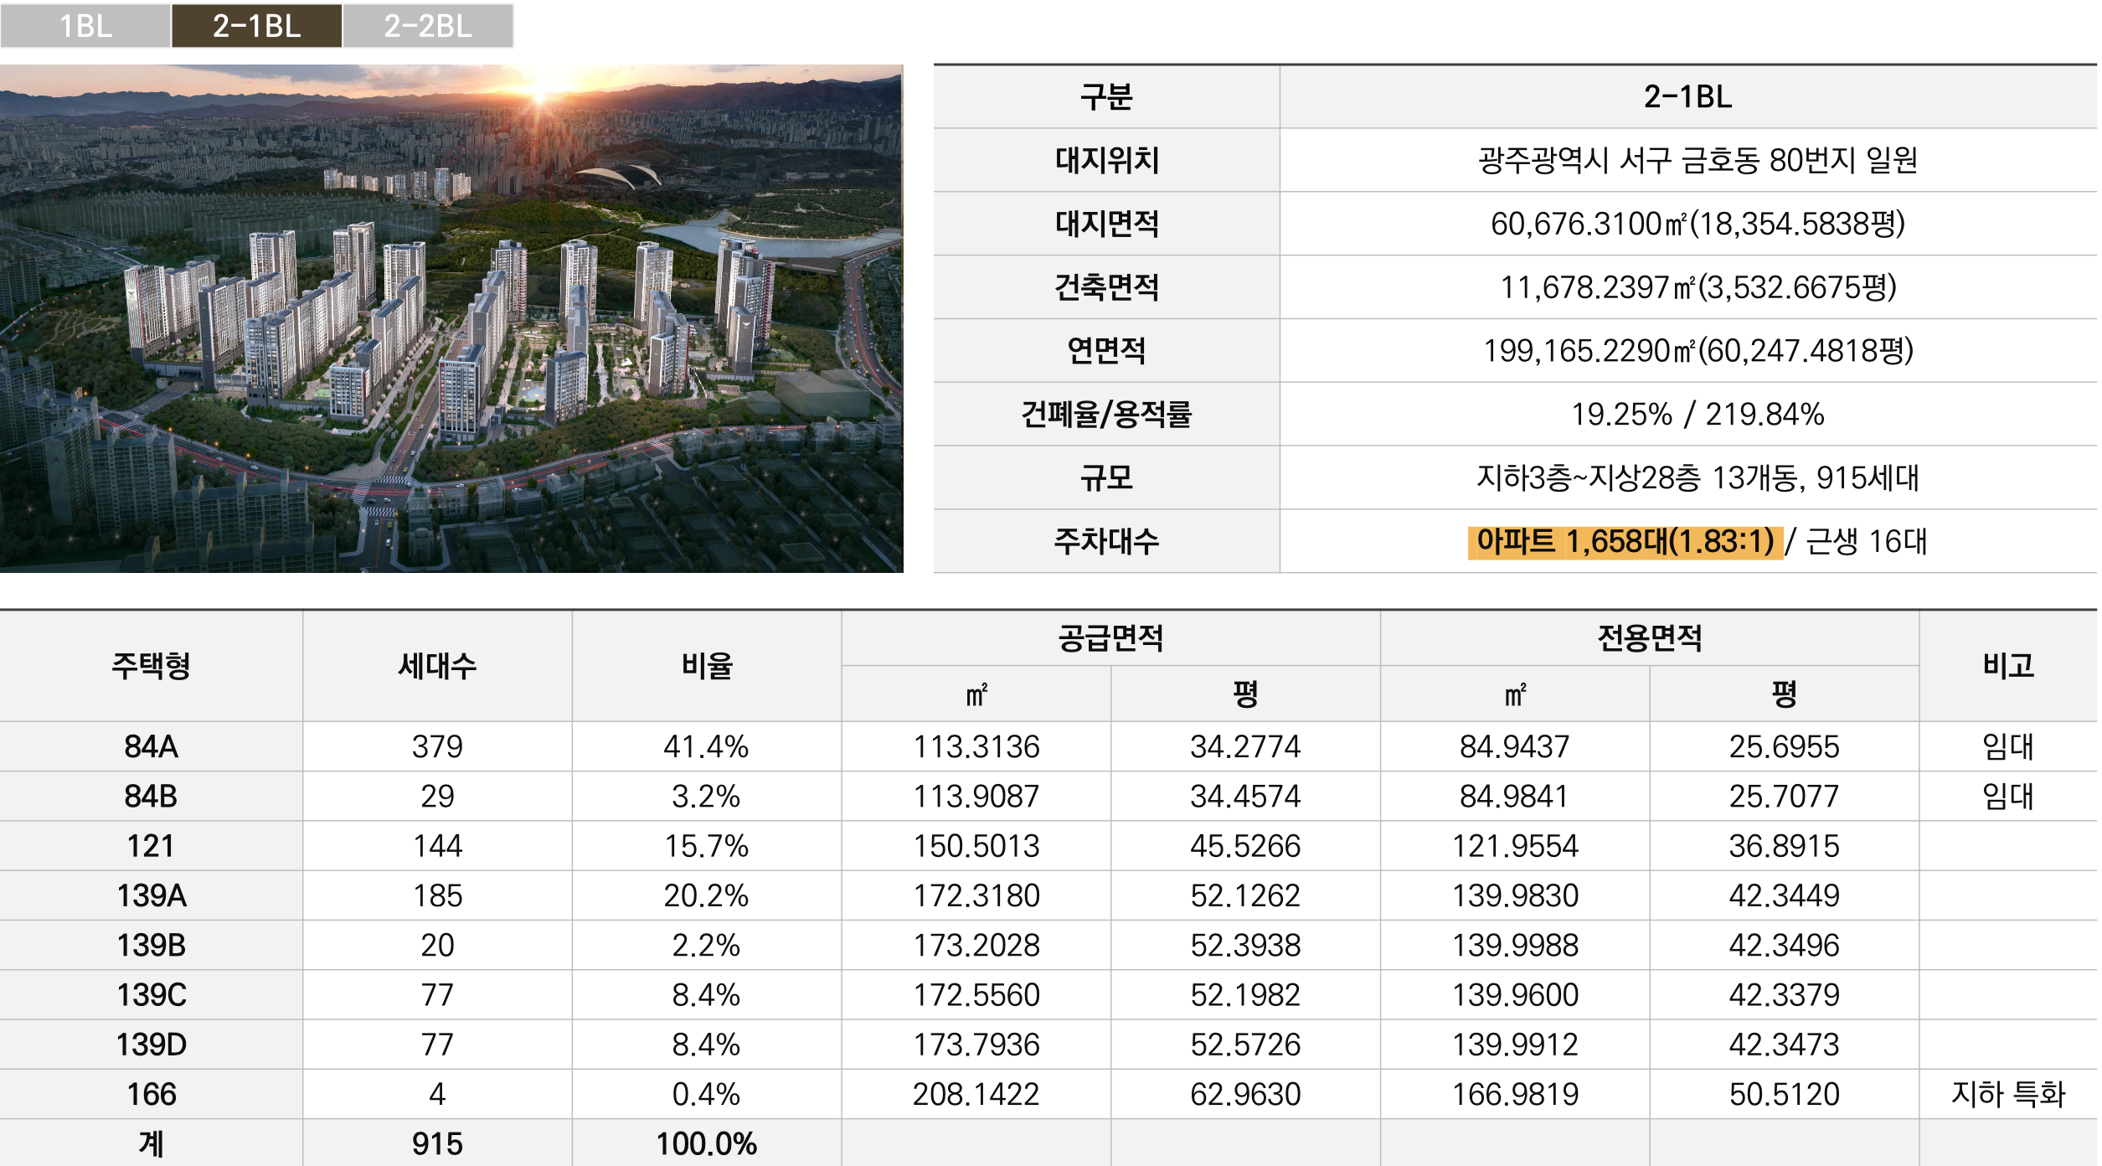Click the 139A housing type label
The height and width of the screenshot is (1166, 2102).
point(151,895)
